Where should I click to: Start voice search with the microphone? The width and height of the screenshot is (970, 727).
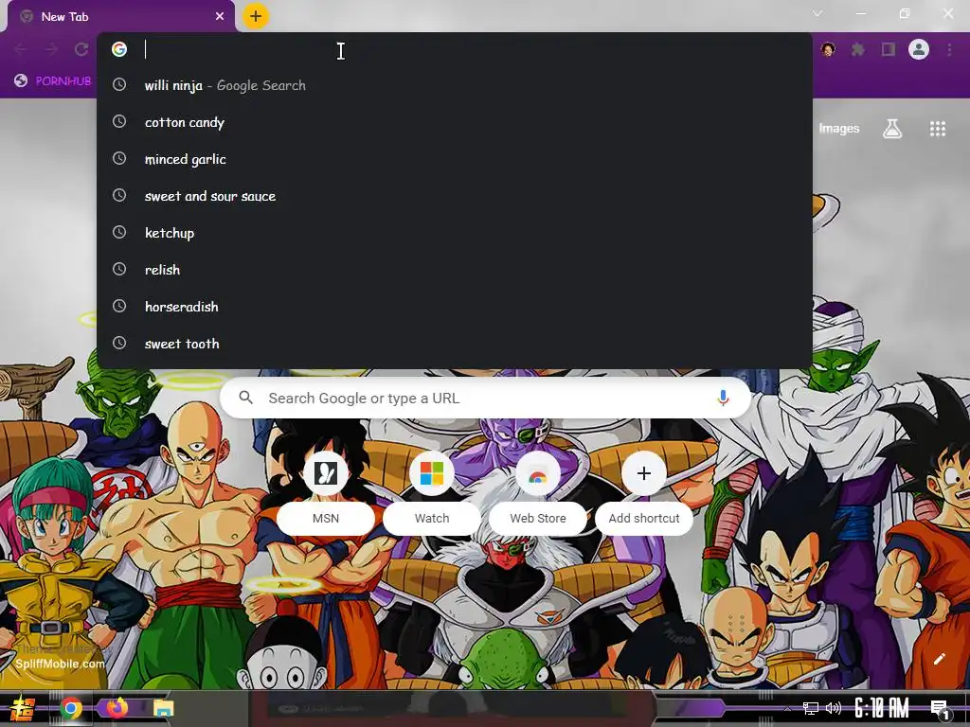click(x=723, y=399)
